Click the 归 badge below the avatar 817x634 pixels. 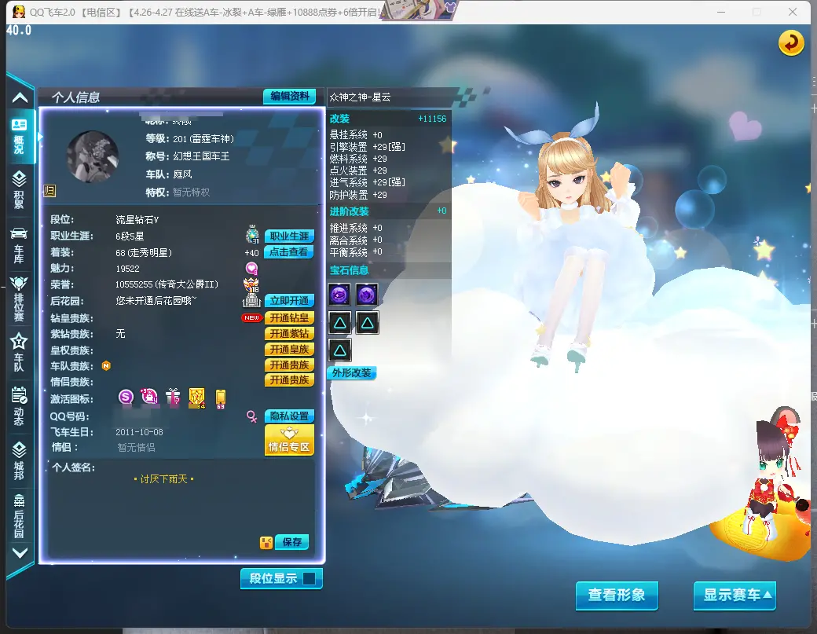[x=49, y=191]
